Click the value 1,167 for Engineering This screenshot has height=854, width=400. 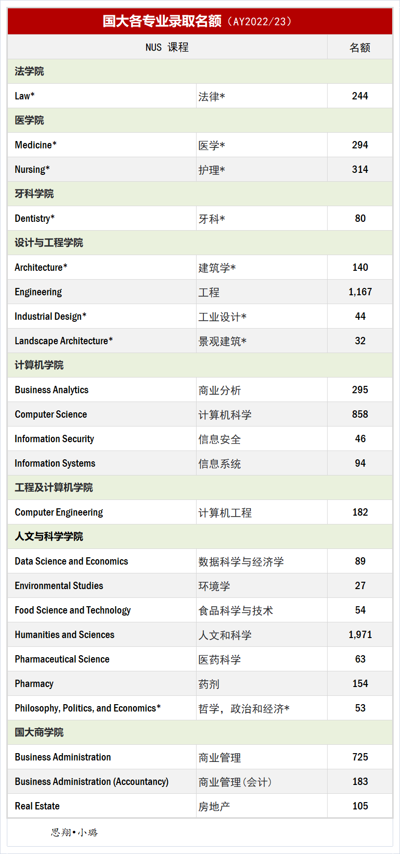tap(360, 292)
